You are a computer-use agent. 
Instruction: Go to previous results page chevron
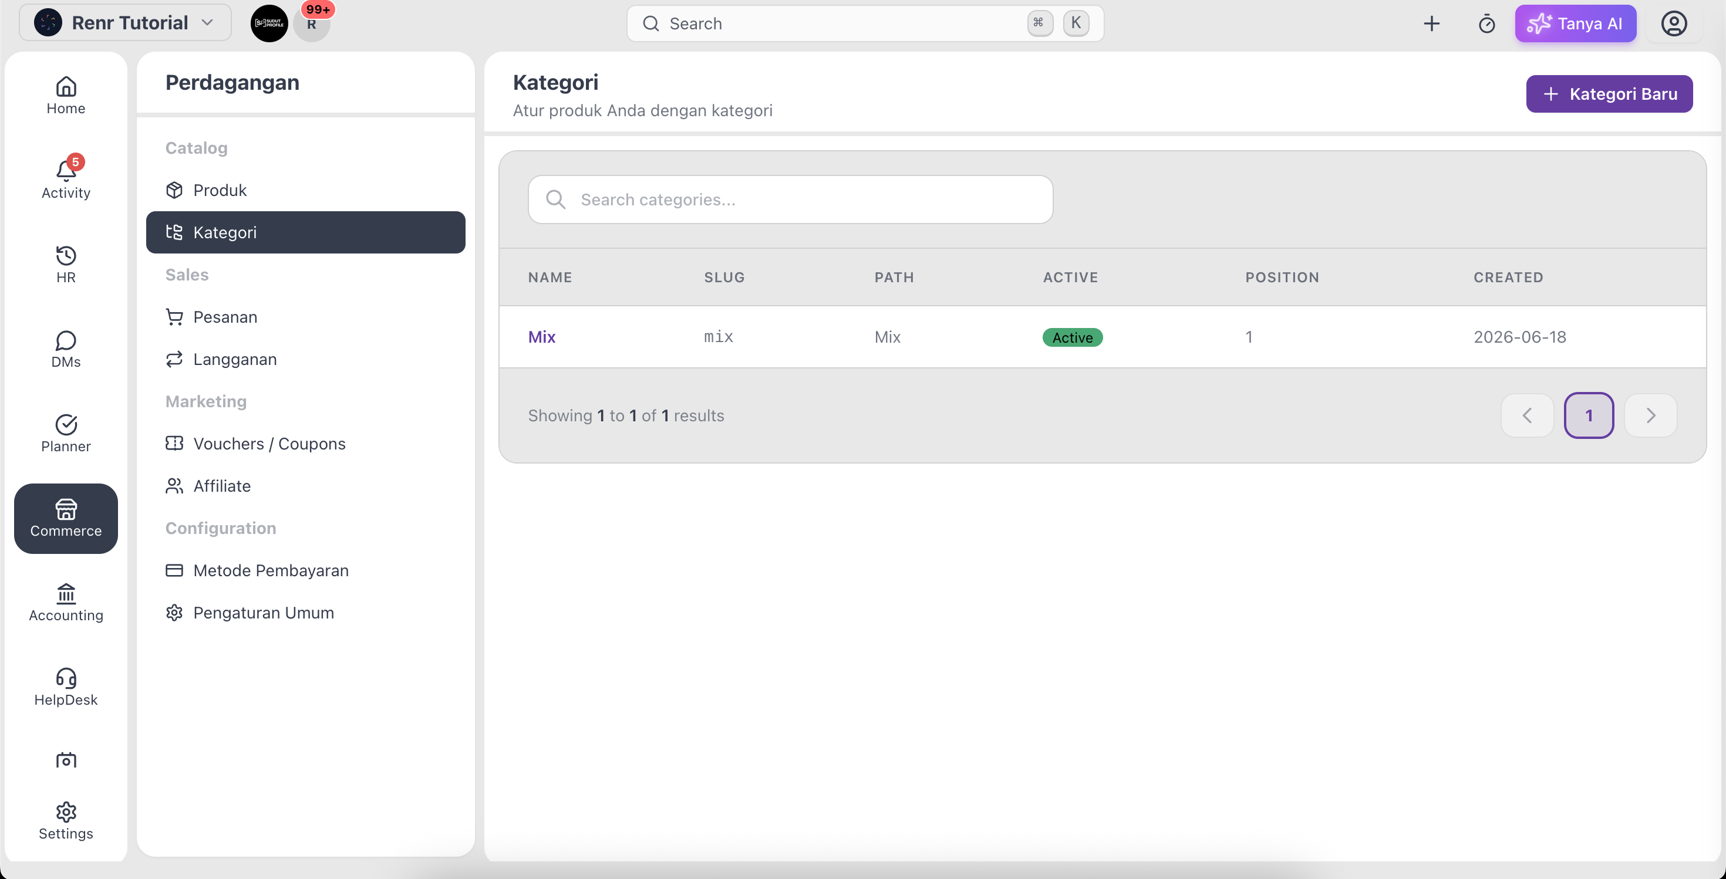point(1527,415)
